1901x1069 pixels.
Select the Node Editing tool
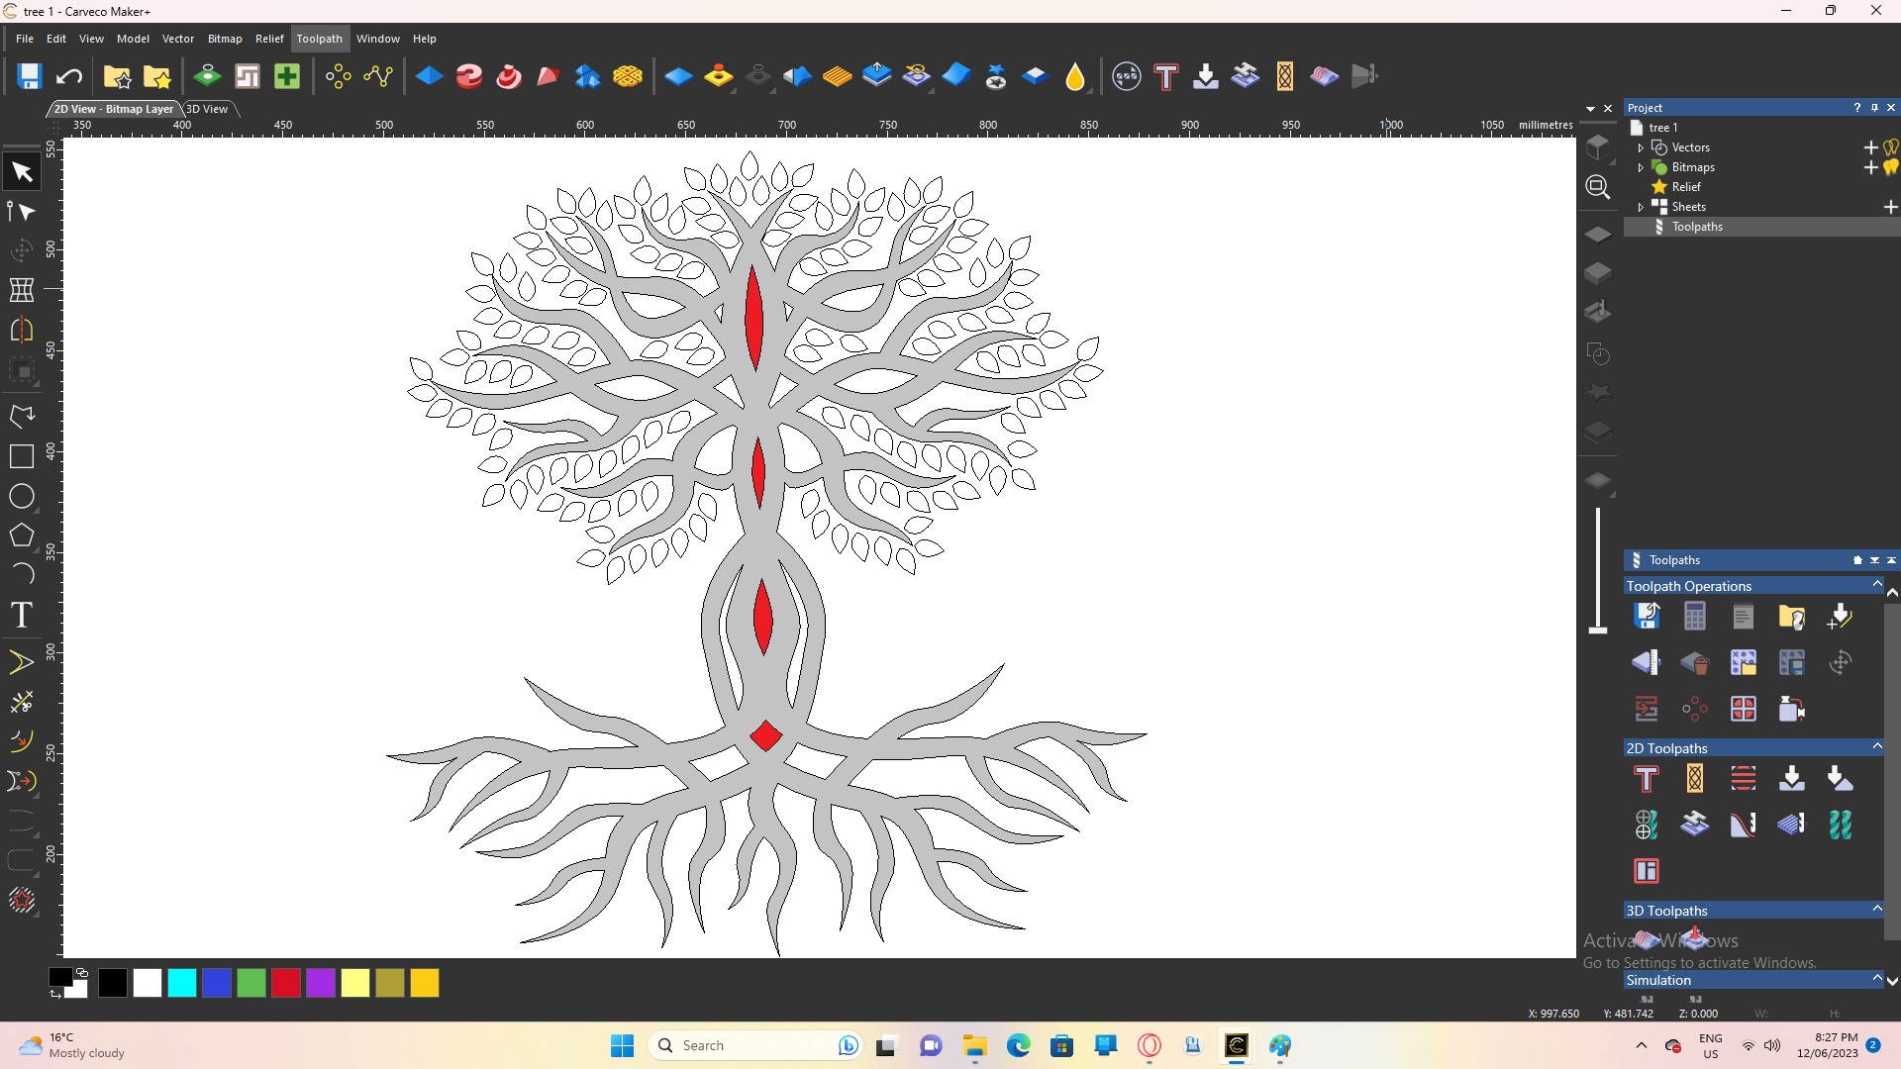pyautogui.click(x=22, y=212)
